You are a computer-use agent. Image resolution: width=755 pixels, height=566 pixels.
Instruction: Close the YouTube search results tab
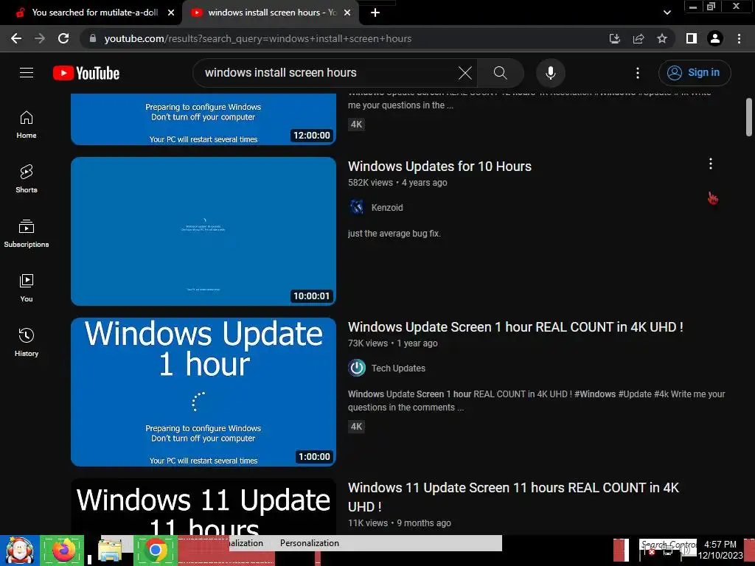pos(347,13)
